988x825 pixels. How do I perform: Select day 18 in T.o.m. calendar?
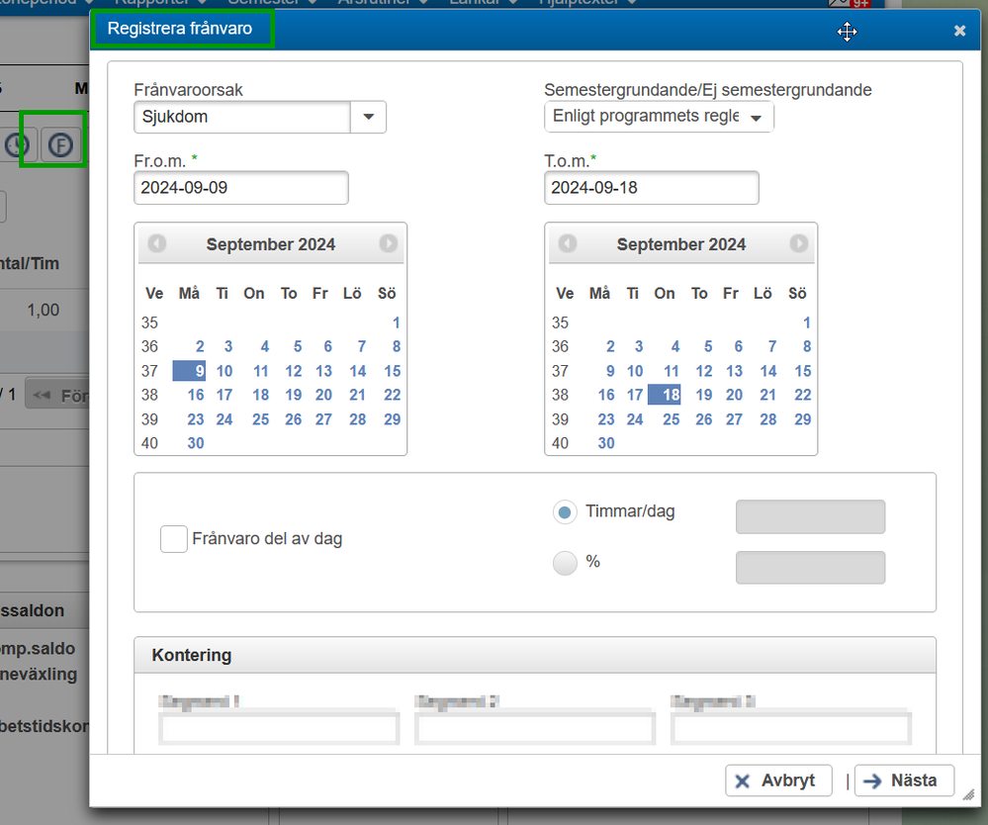click(665, 395)
